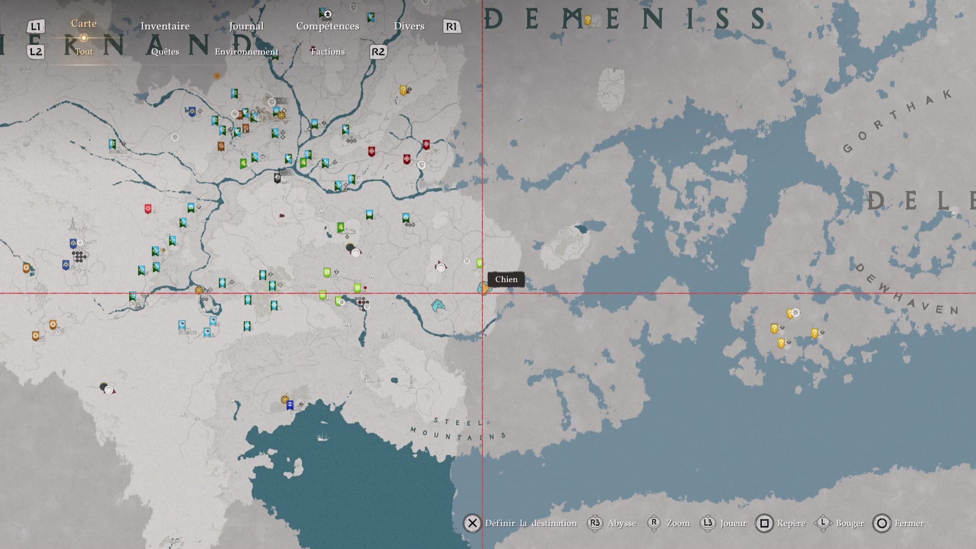976x549 pixels.
Task: Select the horse head map marker
Action: click(438, 306)
